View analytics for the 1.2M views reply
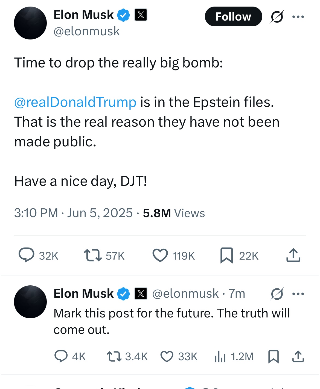This screenshot has height=389, width=320. coord(220,356)
